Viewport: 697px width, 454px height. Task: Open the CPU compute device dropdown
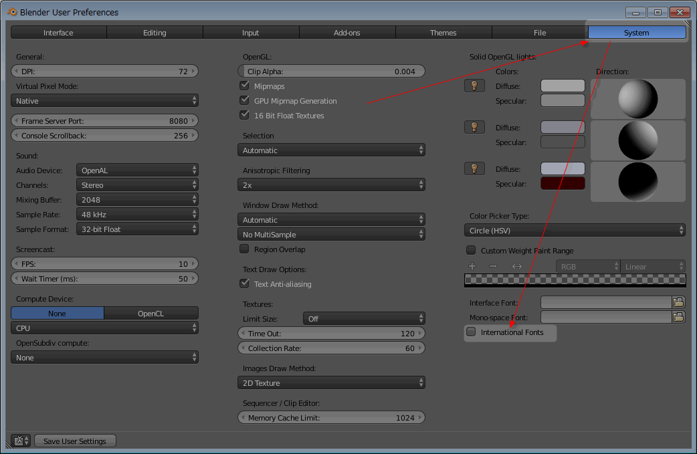[x=104, y=328]
